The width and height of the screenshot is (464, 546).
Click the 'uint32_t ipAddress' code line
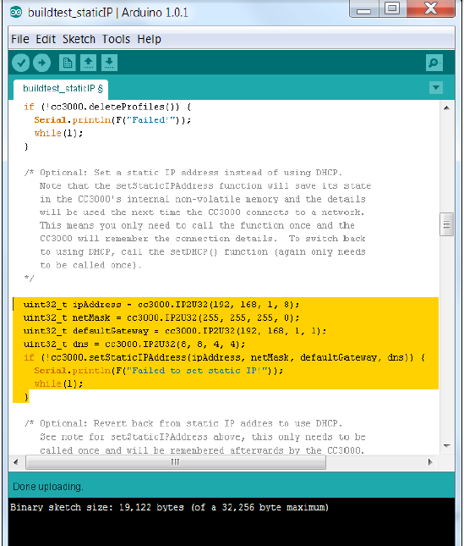pos(161,305)
